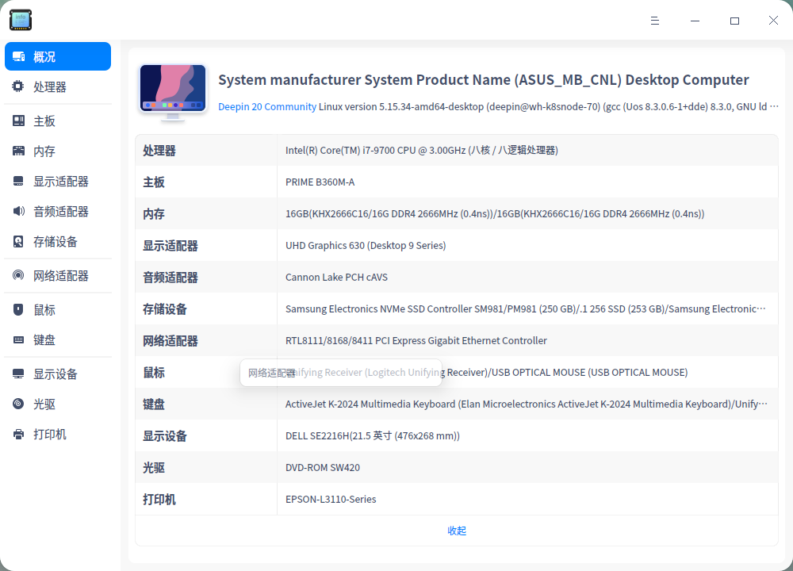Image resolution: width=793 pixels, height=571 pixels.
Task: Click the Samsung NVMe SSD Controller value
Action: 526,309
